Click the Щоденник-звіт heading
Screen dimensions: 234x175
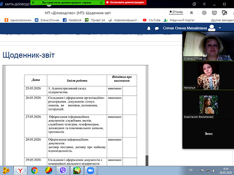tap(29, 55)
